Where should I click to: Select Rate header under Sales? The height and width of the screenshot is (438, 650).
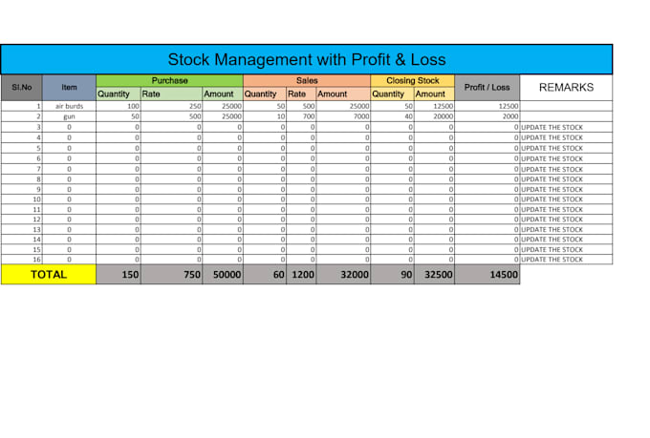point(301,94)
